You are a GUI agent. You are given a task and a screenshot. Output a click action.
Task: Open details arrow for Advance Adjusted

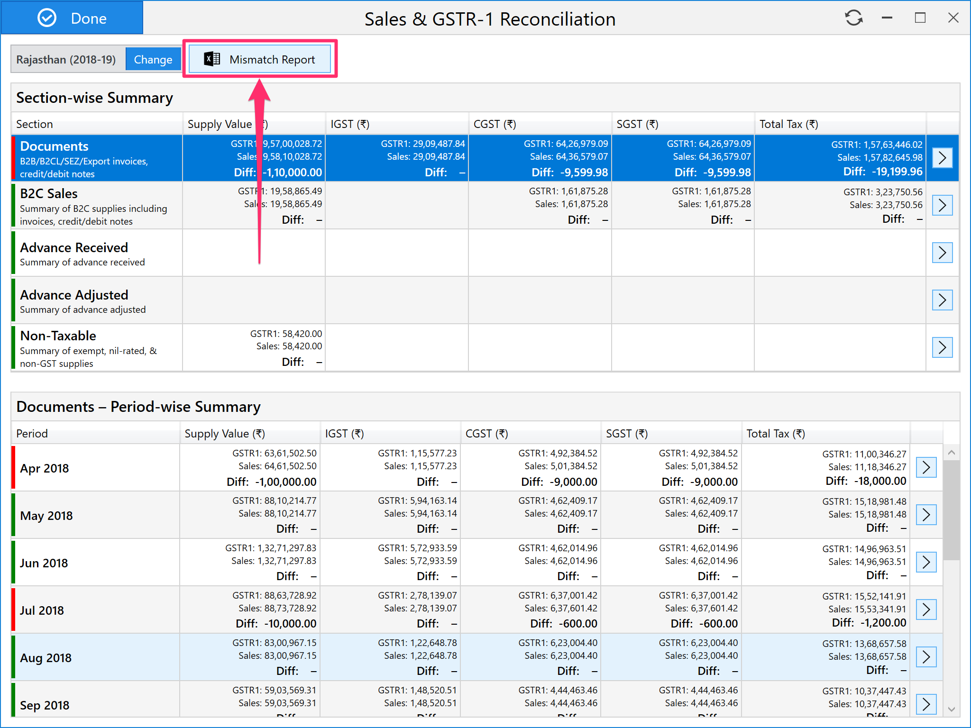click(942, 300)
